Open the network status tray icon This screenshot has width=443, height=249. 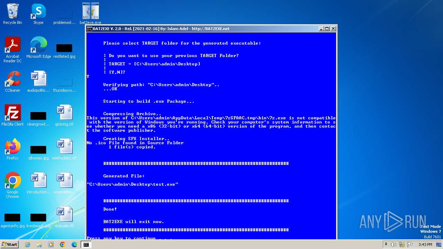402,245
